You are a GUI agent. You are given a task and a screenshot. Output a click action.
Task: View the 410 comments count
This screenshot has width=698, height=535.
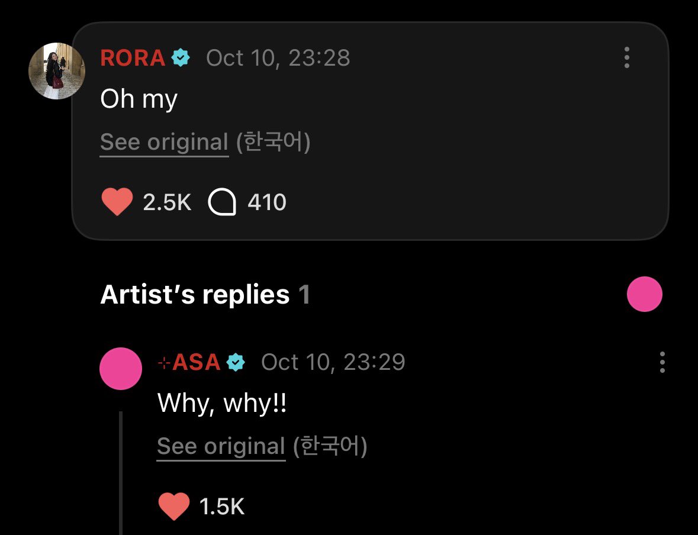(266, 202)
